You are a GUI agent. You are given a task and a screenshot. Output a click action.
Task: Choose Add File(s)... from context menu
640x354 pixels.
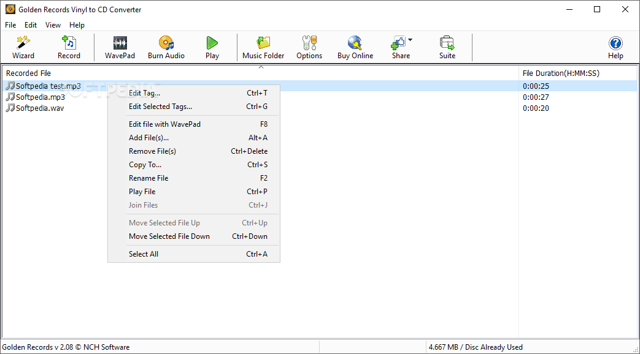194,138
